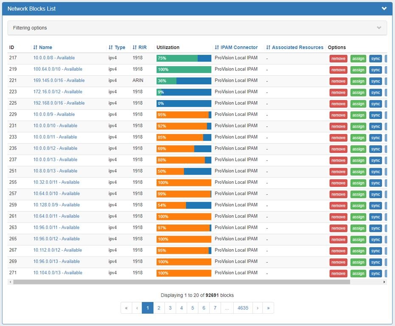Jump to the first page arrow
Image resolution: width=395 pixels, height=326 pixels.
click(126, 308)
